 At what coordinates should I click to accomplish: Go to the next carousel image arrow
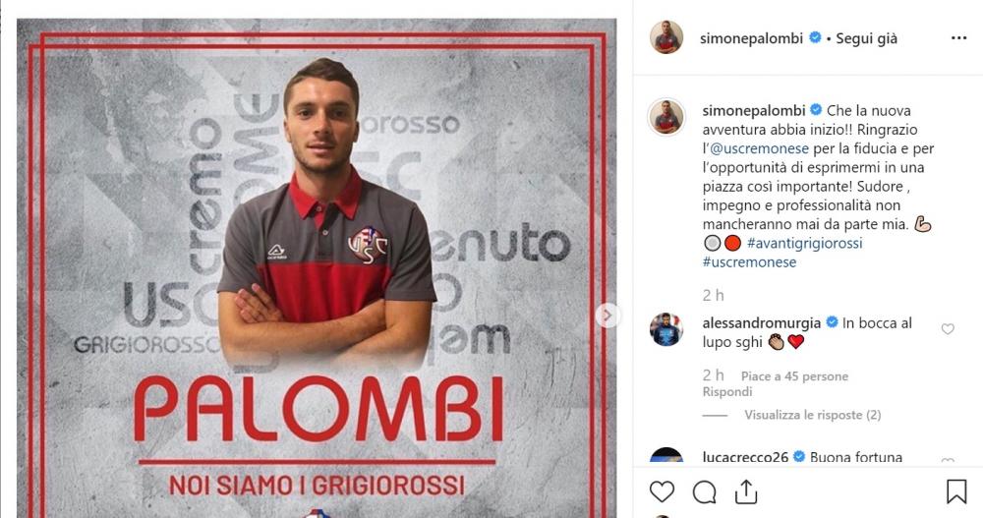tap(607, 316)
